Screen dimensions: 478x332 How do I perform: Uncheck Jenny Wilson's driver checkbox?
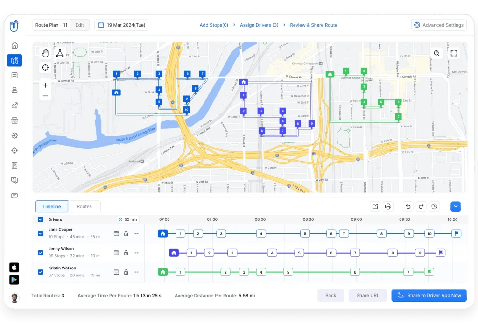click(x=41, y=253)
